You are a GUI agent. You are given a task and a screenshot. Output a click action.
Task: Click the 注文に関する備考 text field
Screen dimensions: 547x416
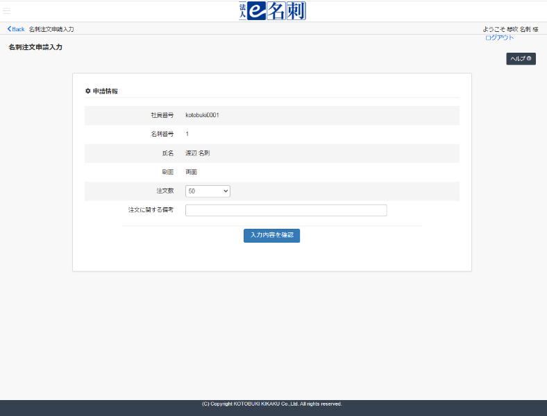[x=286, y=210]
